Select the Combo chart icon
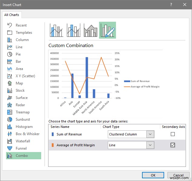Viewport: 192px width, 181px height. tap(10, 156)
